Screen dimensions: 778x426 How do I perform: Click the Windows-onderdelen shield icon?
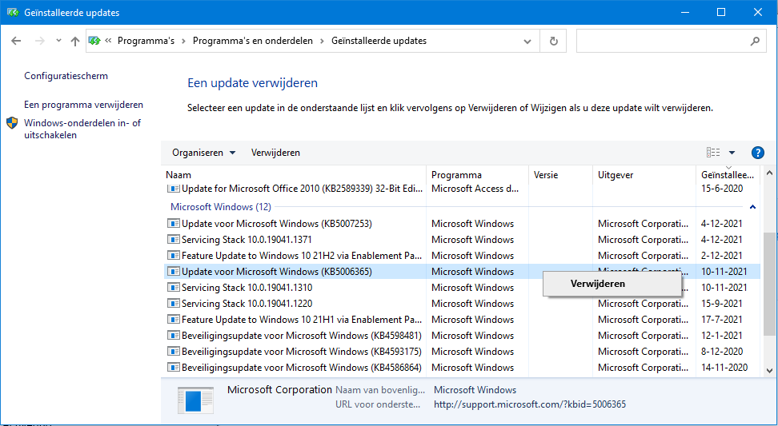click(x=12, y=123)
